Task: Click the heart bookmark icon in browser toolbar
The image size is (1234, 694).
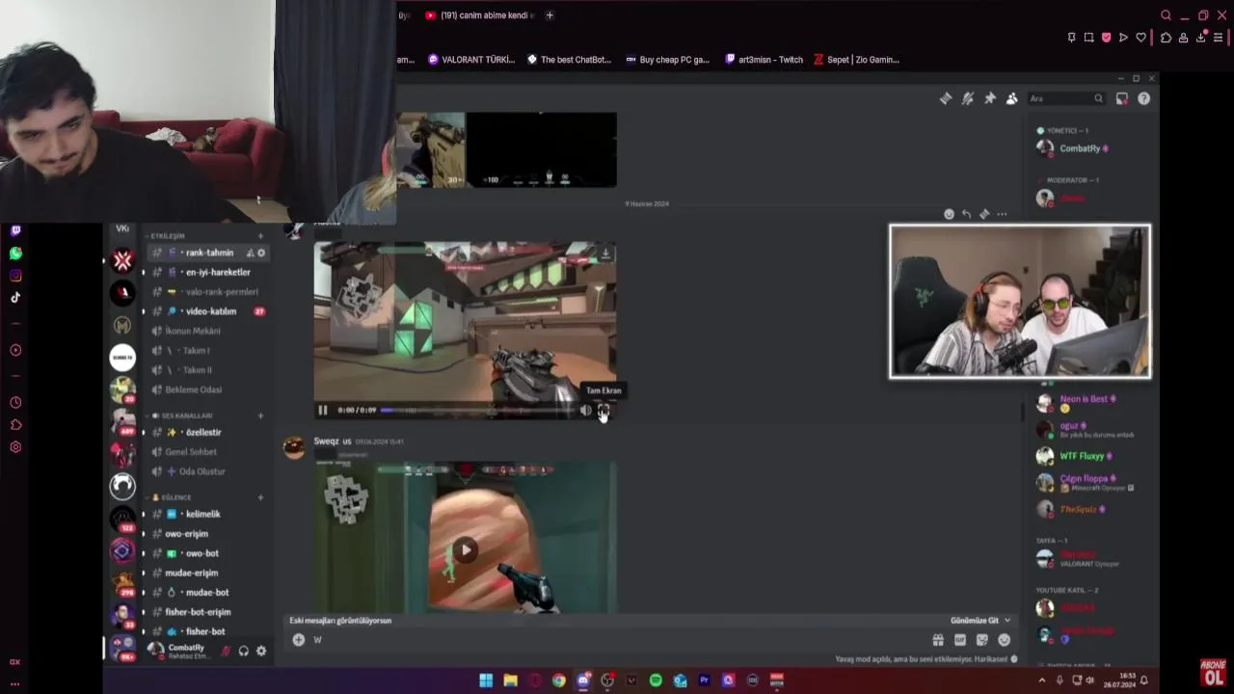Action: 1140,38
